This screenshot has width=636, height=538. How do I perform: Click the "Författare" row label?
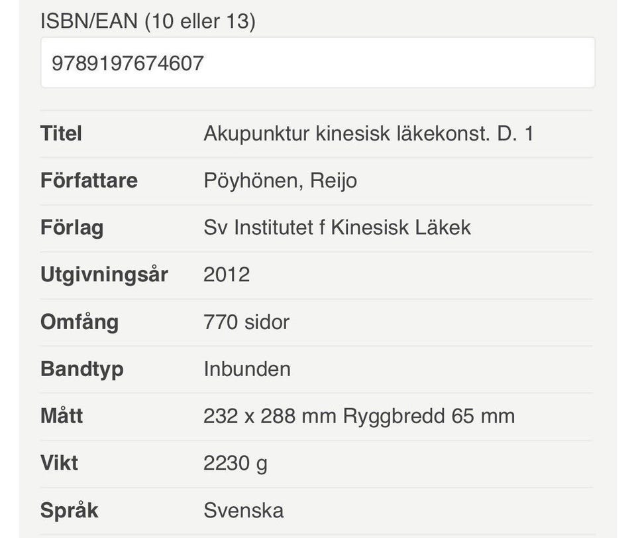pos(89,180)
